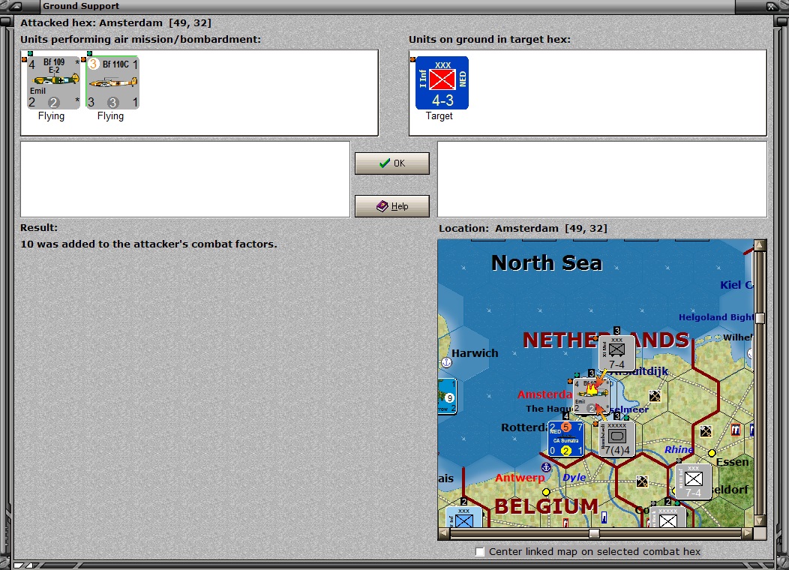Click the map scroll up arrow
The image size is (789, 570).
760,245
